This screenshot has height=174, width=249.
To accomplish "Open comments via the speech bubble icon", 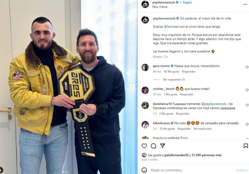I will coord(153,146).
